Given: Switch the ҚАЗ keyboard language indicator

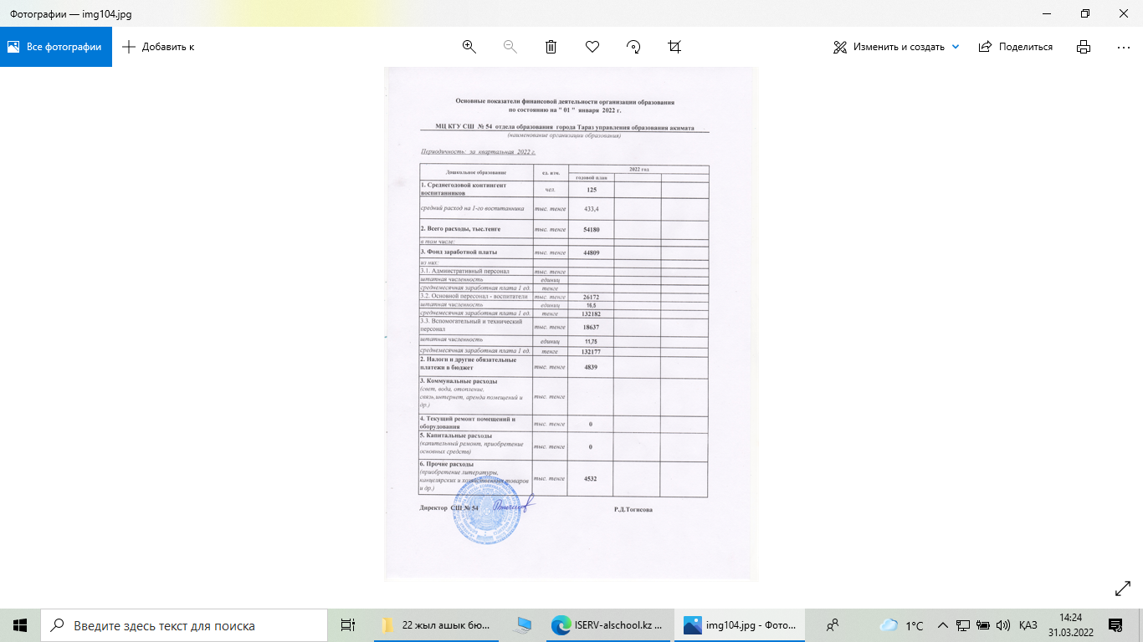Looking at the screenshot, I should pyautogui.click(x=1028, y=625).
